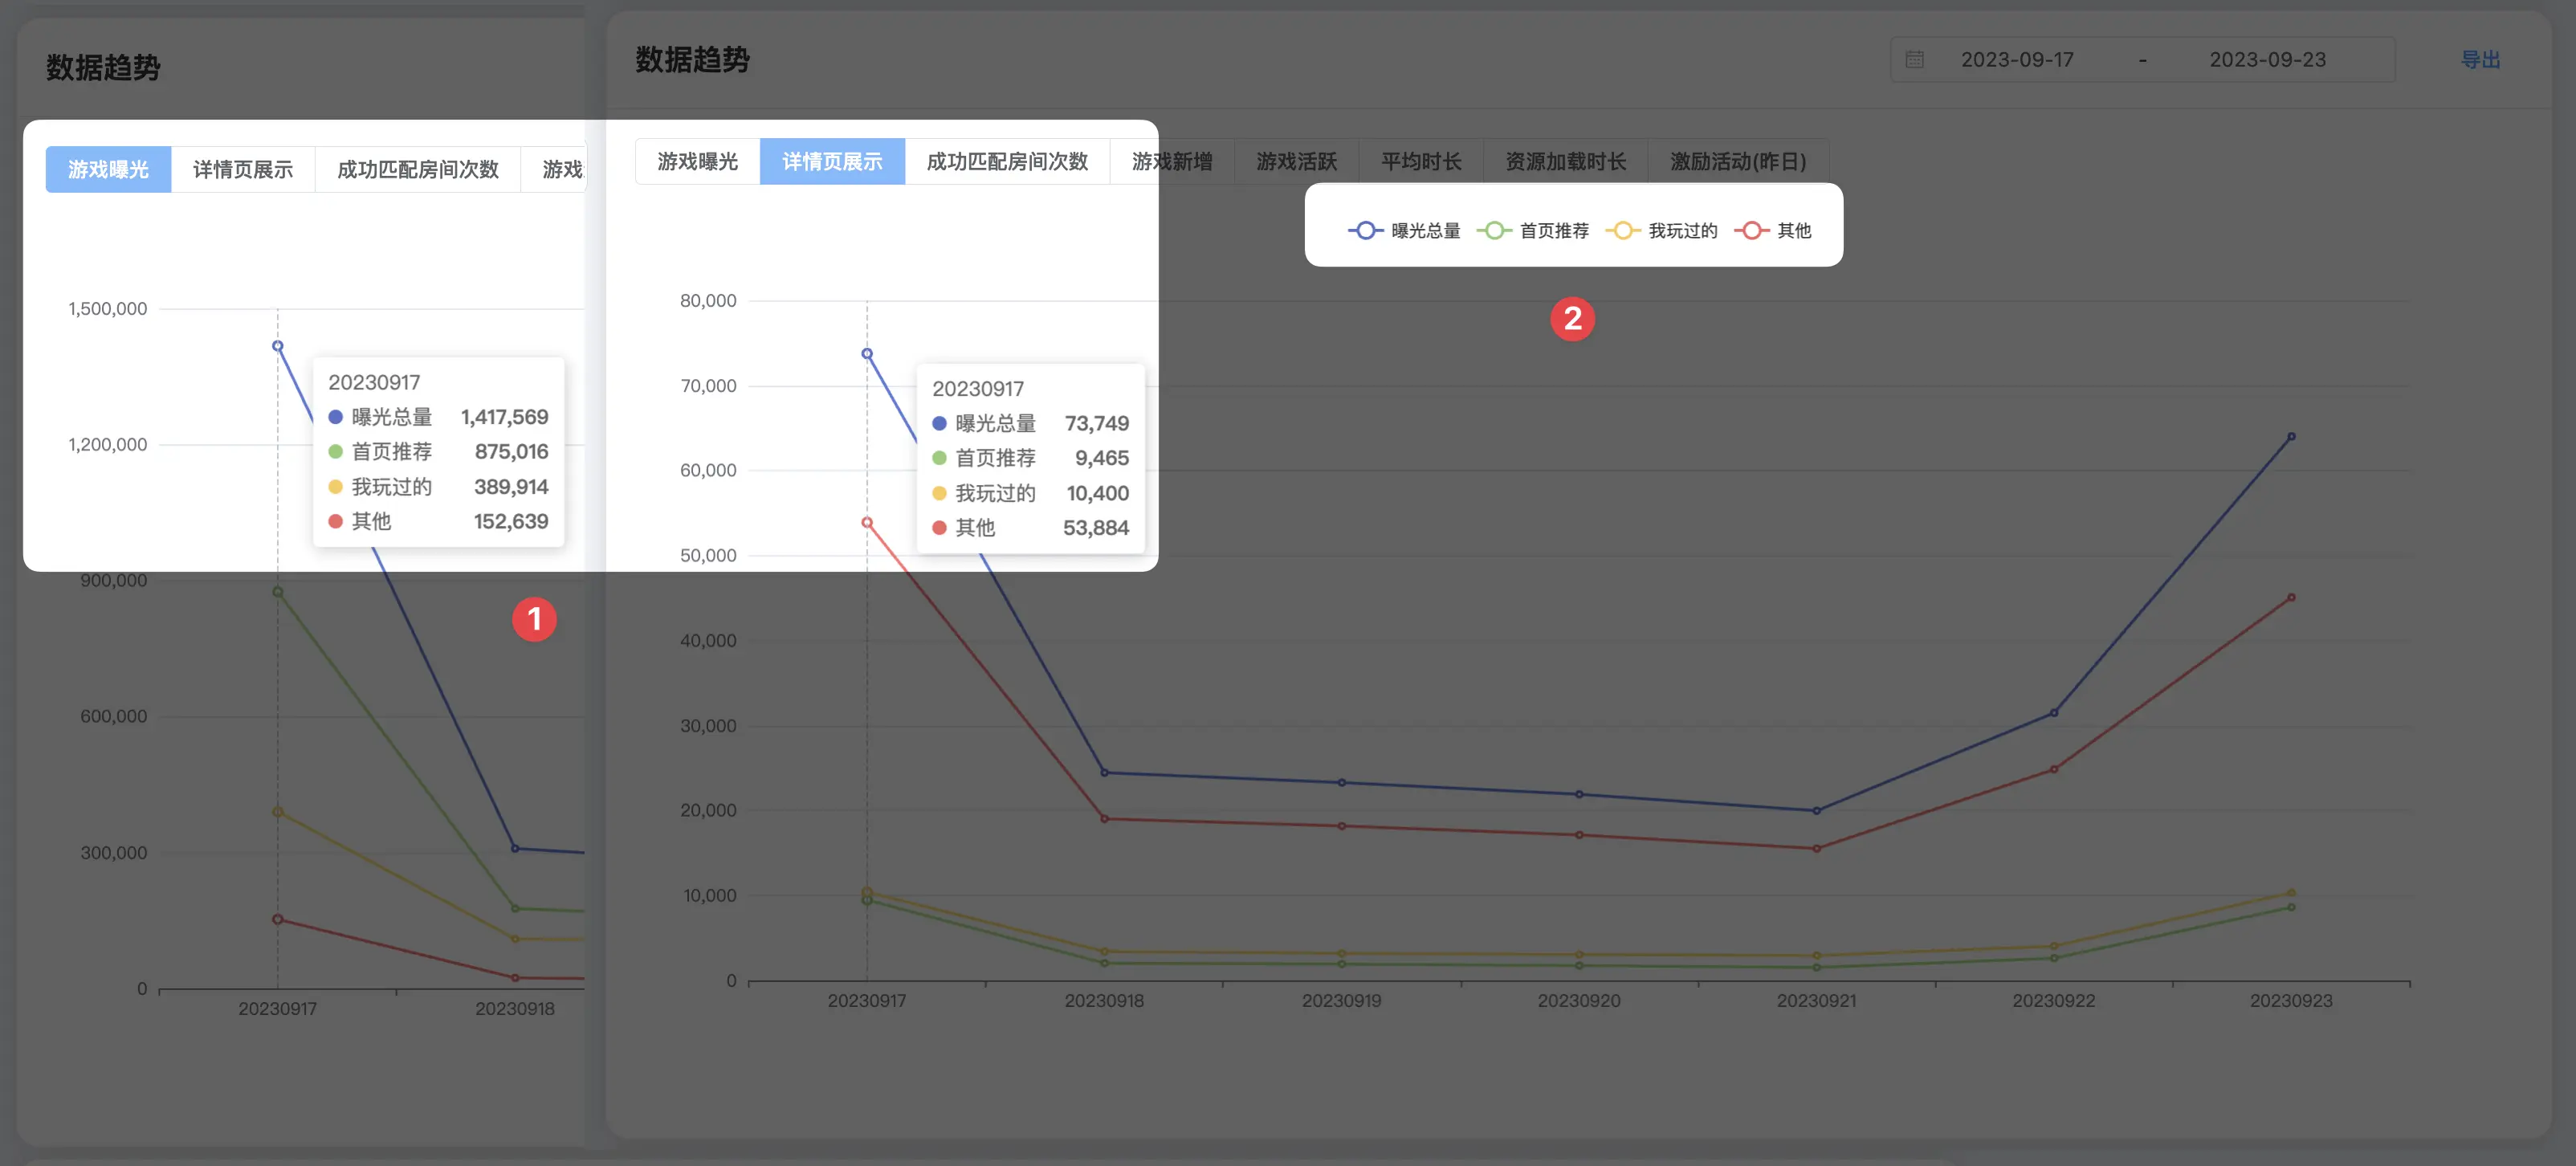Select 详情页展示 tab in right panel
The height and width of the screenshot is (1166, 2576).
click(x=832, y=161)
